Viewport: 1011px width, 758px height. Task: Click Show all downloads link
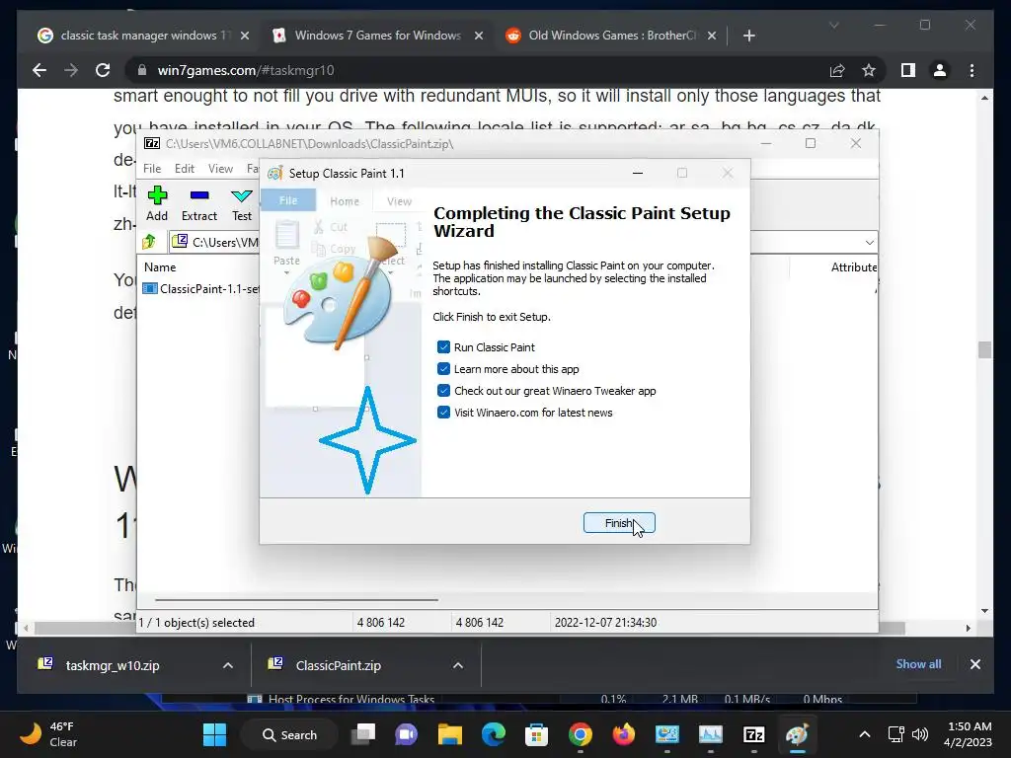point(918,664)
